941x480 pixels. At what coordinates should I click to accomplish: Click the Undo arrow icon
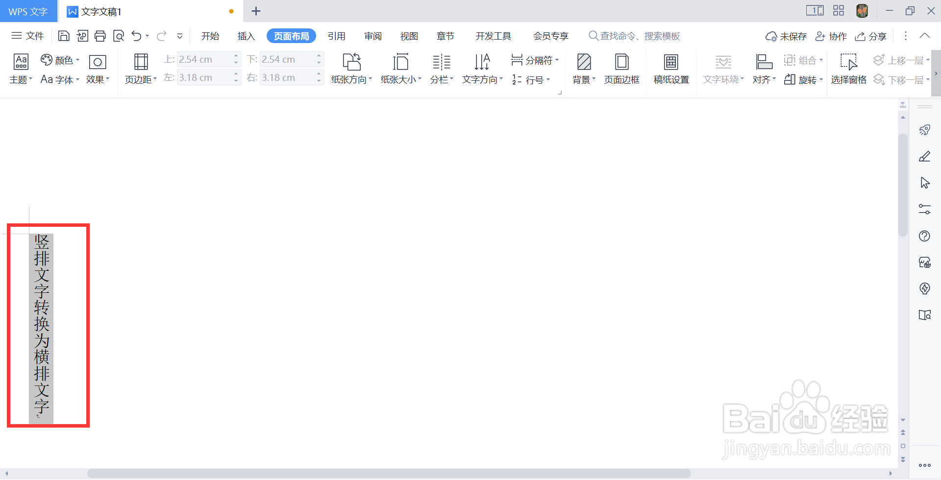click(137, 36)
